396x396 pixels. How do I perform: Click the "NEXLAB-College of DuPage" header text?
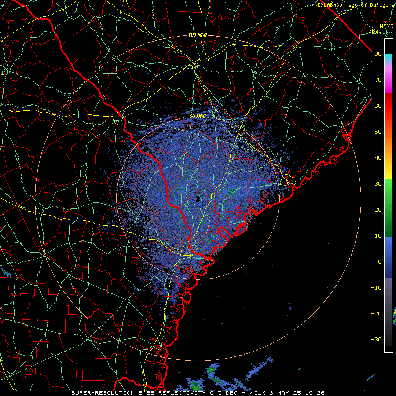(x=352, y=5)
